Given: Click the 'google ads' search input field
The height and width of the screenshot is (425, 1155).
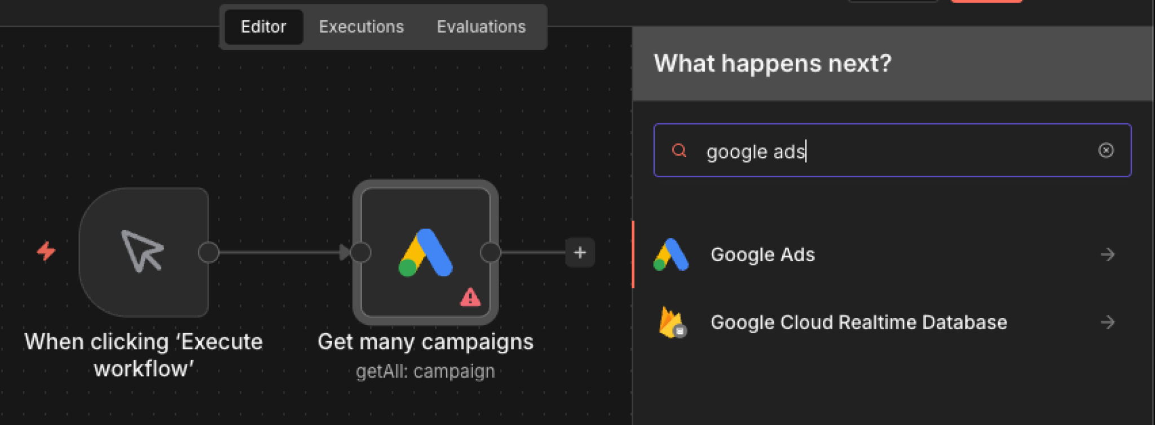Looking at the screenshot, I should pos(891,151).
